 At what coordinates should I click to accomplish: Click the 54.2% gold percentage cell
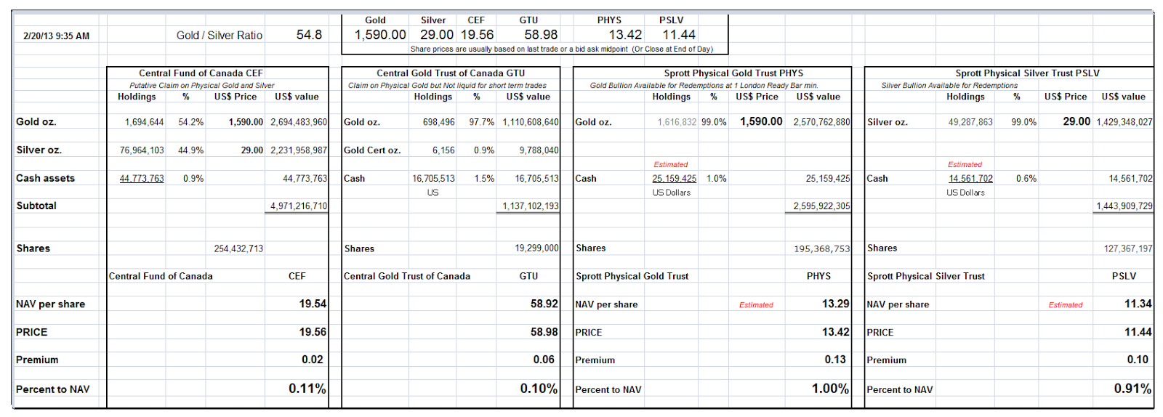(x=191, y=122)
